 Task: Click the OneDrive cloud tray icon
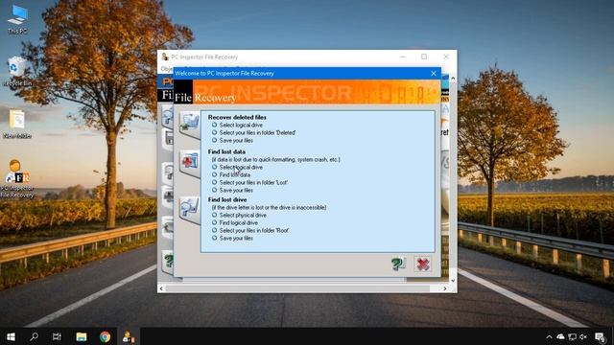click(x=560, y=336)
